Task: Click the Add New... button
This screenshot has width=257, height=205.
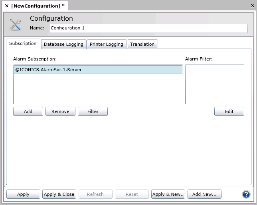Action: click(204, 194)
